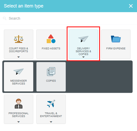Click the paper plane icon in Delivery Services
Screen dimensions: 137x131
click(83, 39)
